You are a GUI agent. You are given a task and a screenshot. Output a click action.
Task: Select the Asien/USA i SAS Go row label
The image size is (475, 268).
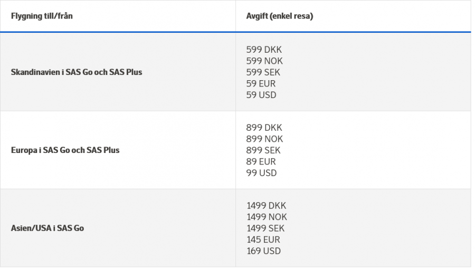47,228
